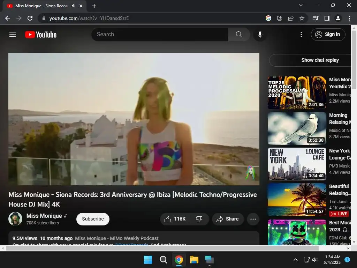Dislike the video with thumbs down
The image size is (357, 268).
(199, 219)
